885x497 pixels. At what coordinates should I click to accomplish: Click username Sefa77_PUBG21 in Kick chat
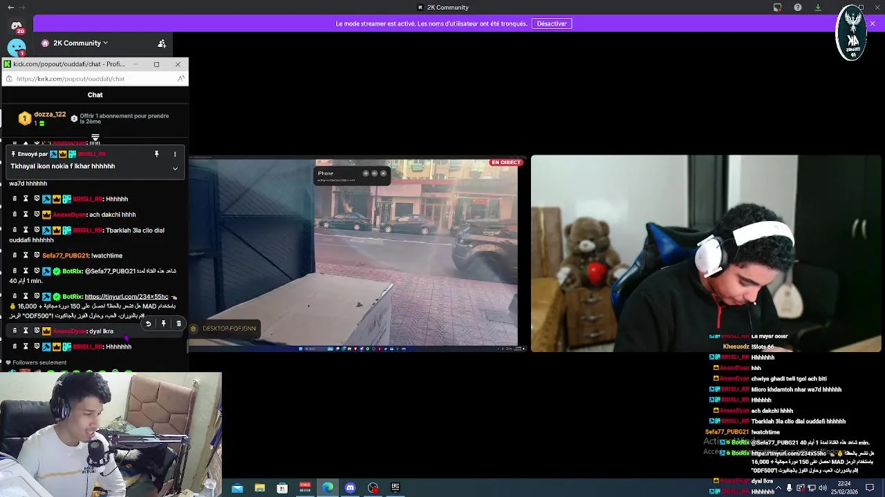coord(65,255)
